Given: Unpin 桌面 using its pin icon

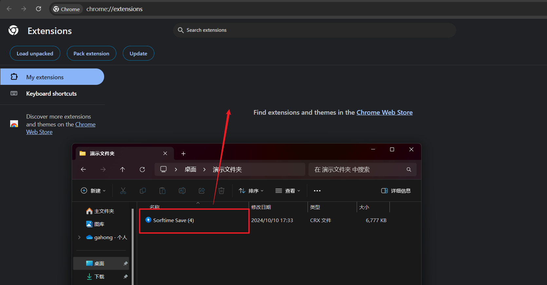Looking at the screenshot, I should point(125,263).
